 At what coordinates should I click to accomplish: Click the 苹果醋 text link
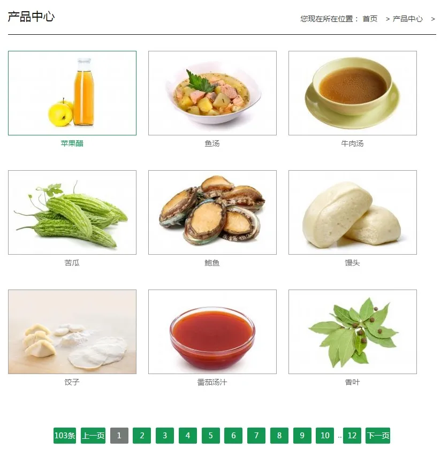[72, 143]
